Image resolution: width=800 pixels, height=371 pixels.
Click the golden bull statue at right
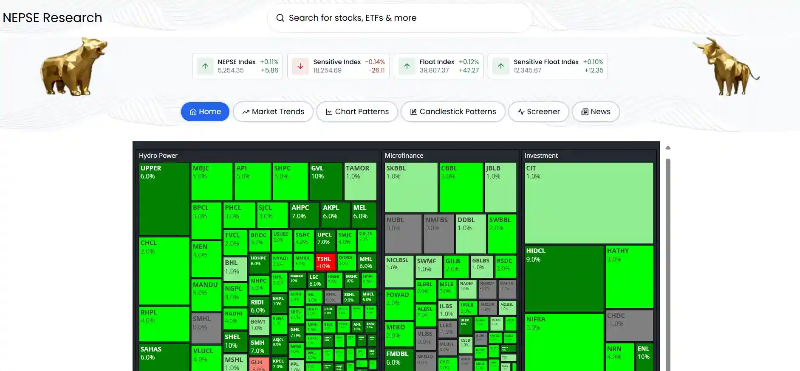726,66
